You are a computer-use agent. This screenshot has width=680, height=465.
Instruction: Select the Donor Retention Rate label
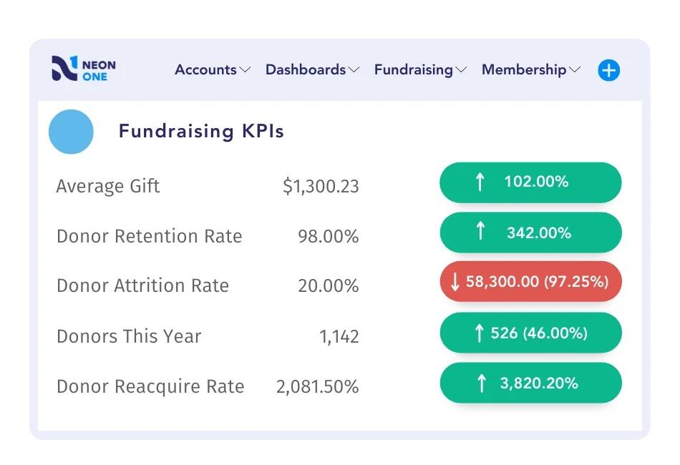point(150,236)
